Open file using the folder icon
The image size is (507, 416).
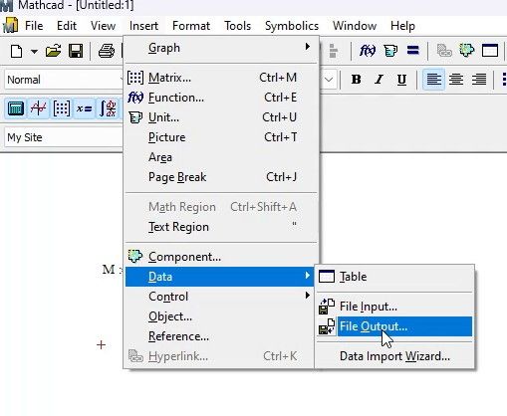(x=54, y=51)
